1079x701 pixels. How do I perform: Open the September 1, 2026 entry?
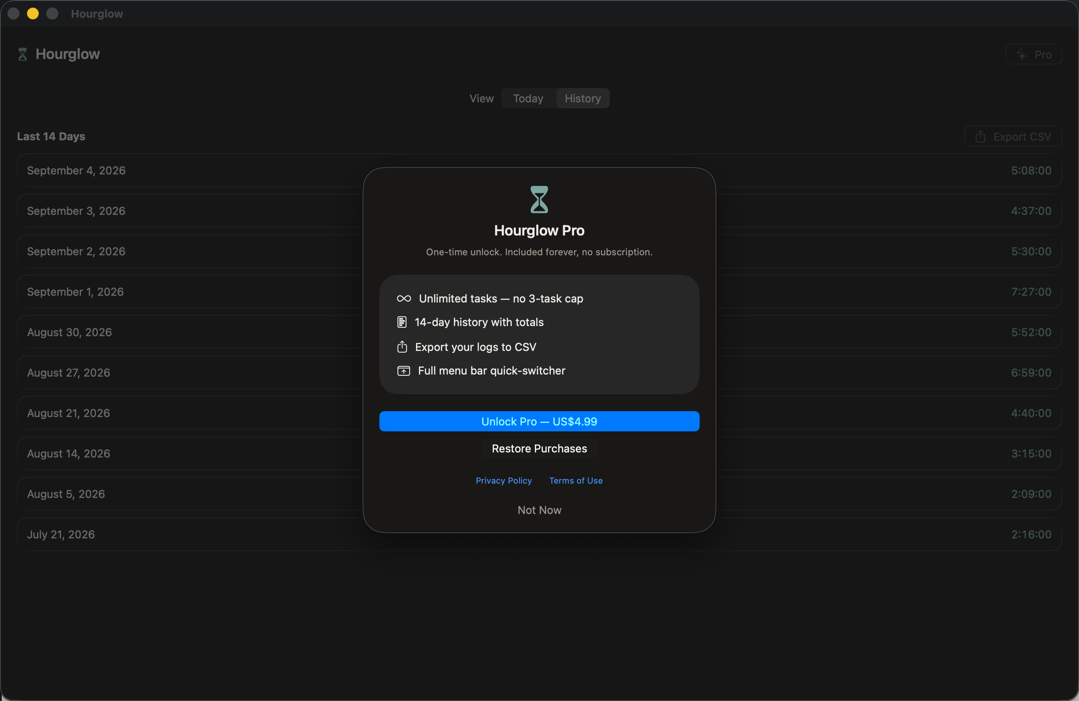click(x=539, y=292)
